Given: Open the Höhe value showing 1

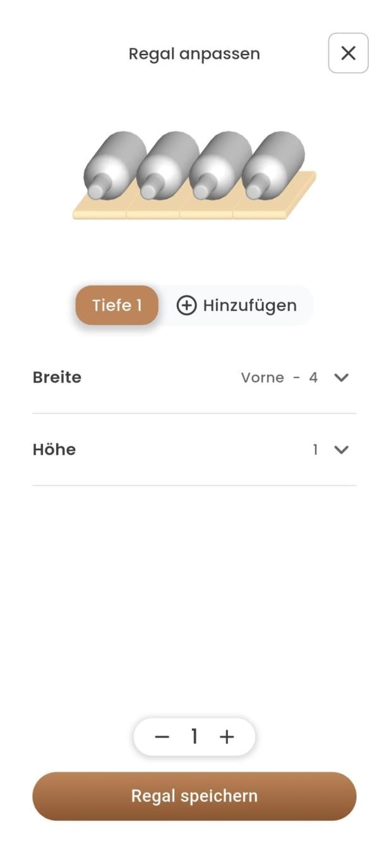Looking at the screenshot, I should tap(315, 450).
